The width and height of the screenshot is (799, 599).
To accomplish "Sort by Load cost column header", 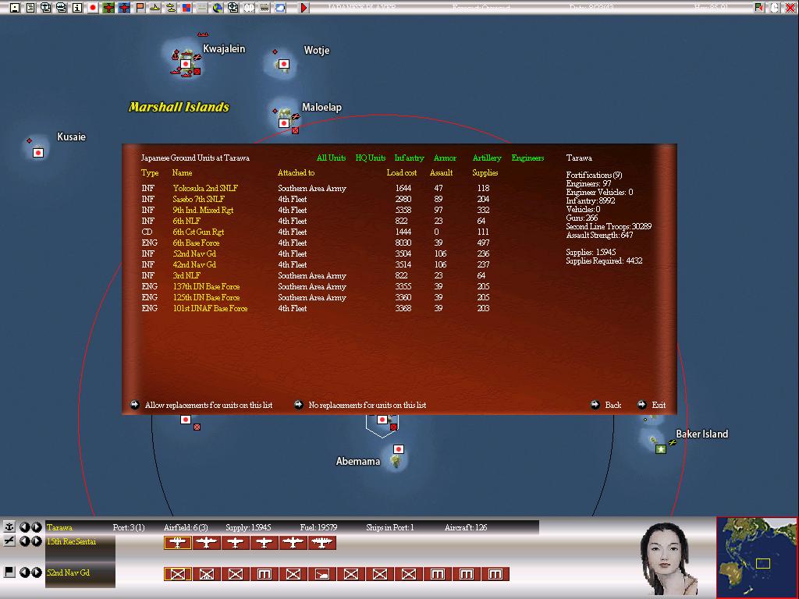I will [x=402, y=172].
